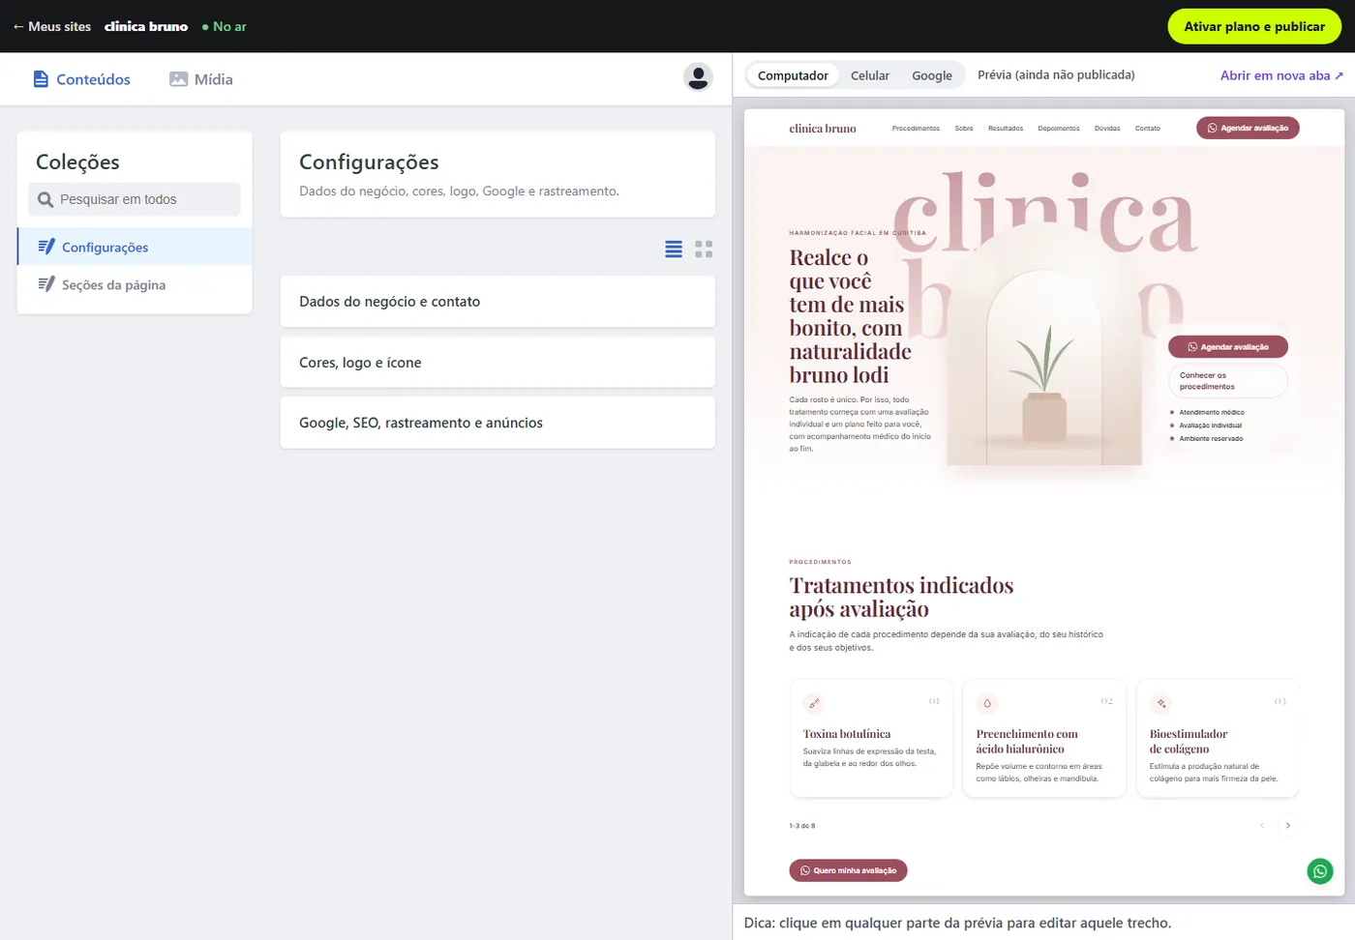Click Contato in preview navigation
The width and height of the screenshot is (1355, 940).
click(1148, 129)
